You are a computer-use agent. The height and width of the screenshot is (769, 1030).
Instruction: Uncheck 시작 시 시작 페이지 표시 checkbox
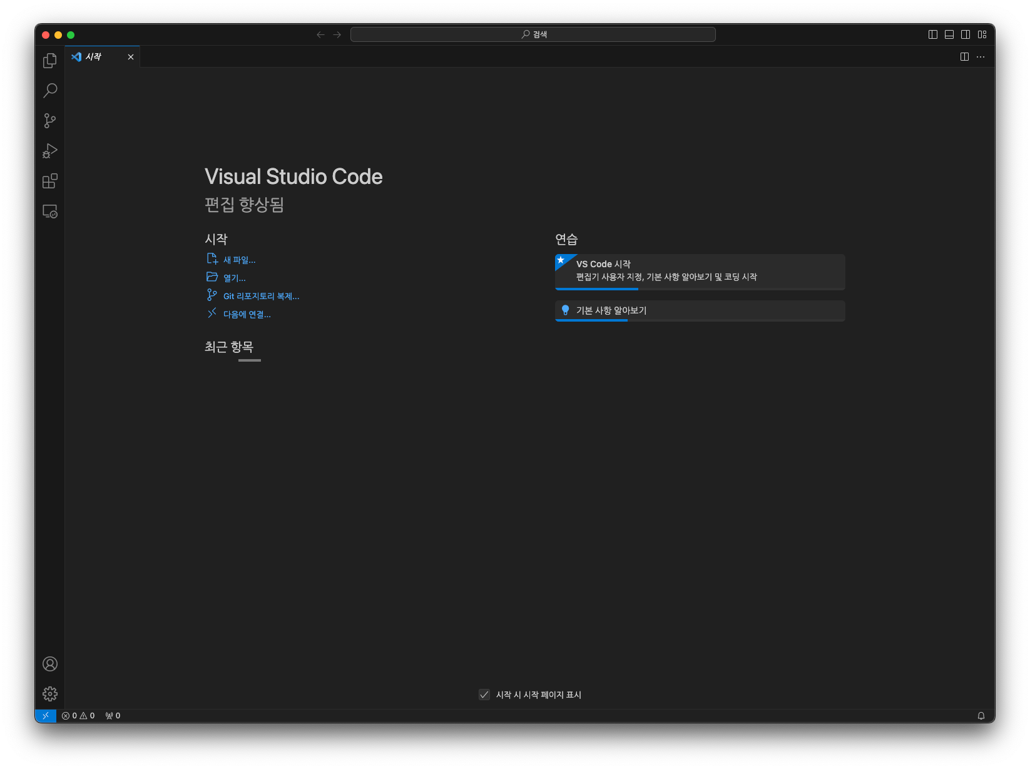(484, 695)
